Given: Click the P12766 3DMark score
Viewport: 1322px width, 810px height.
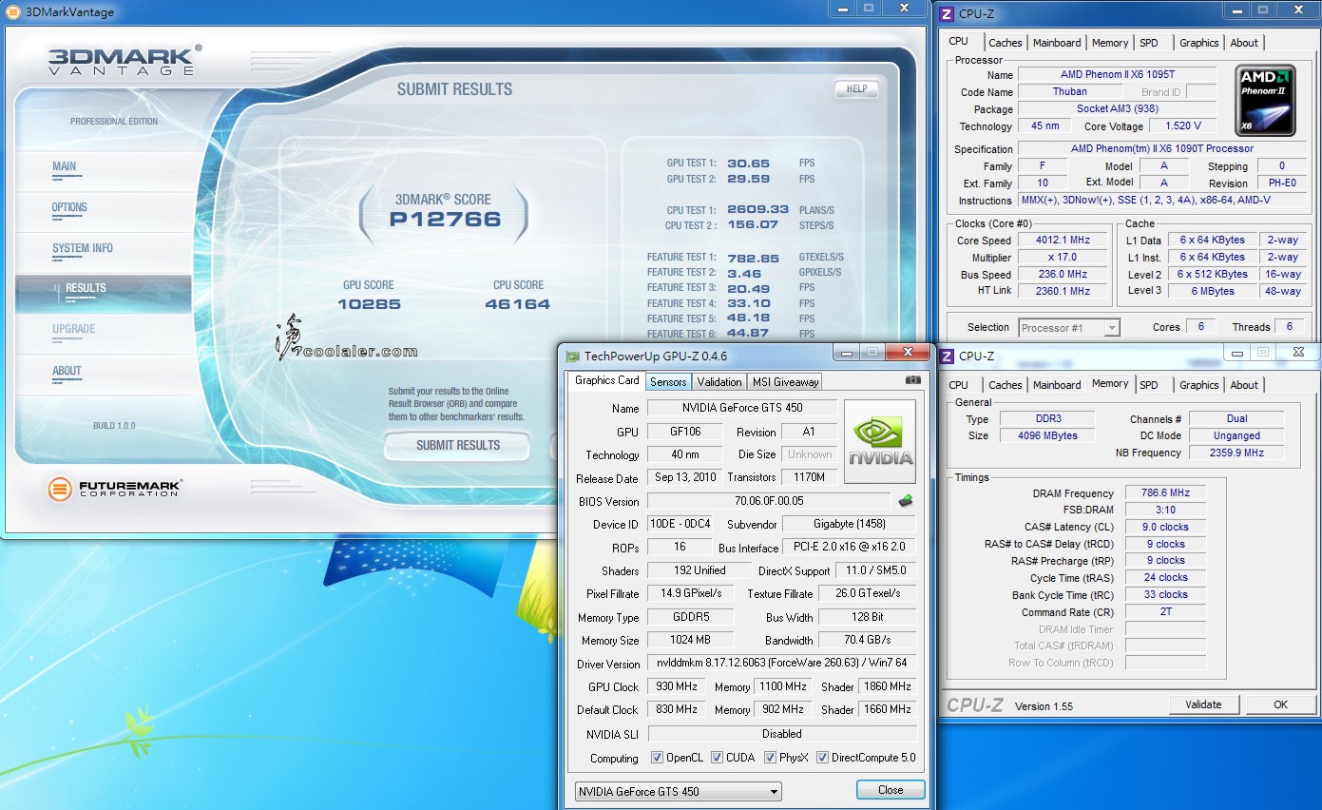Looking at the screenshot, I should pos(445,220).
